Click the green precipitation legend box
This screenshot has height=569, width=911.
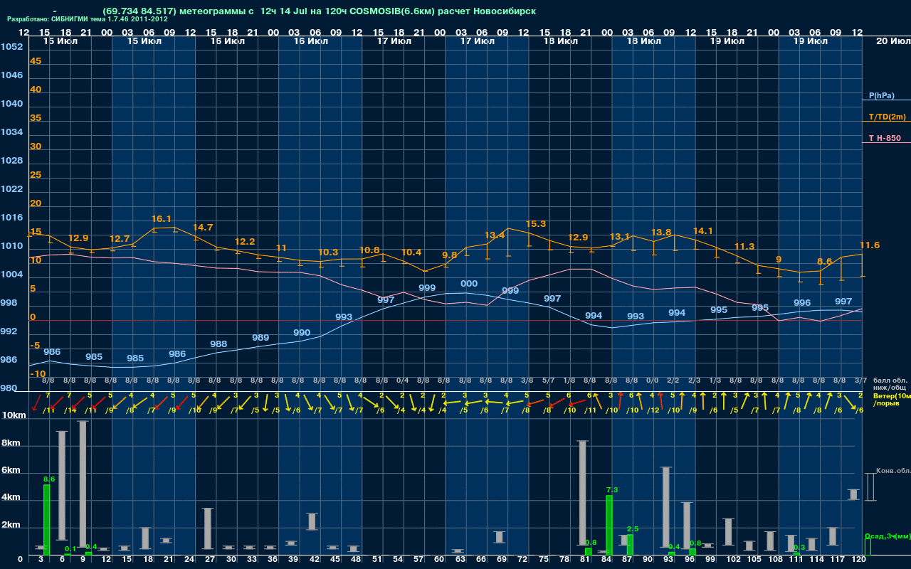(x=867, y=547)
